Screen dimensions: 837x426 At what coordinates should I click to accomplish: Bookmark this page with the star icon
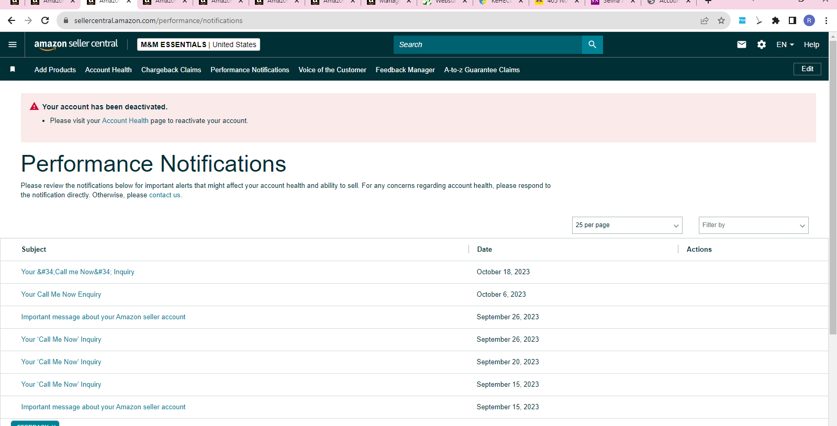[x=721, y=20]
